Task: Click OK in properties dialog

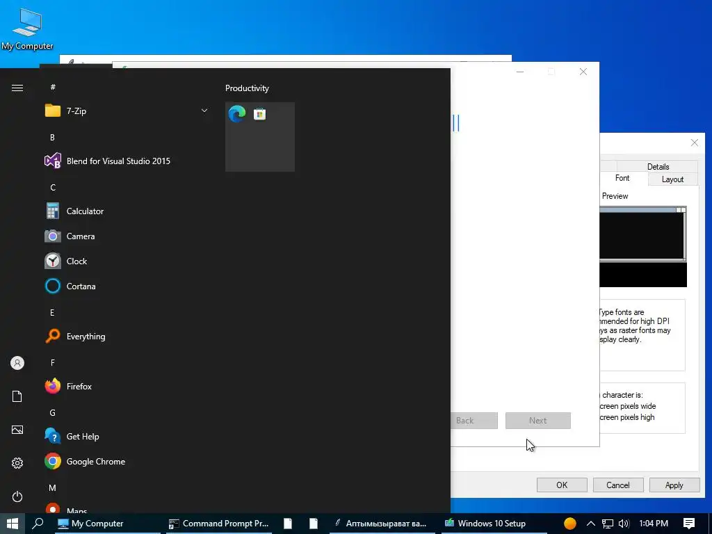Action: (562, 485)
